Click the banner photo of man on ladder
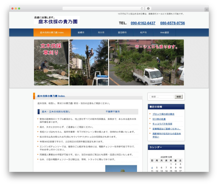Screen dimensions: 218x185 click(x=89, y=63)
